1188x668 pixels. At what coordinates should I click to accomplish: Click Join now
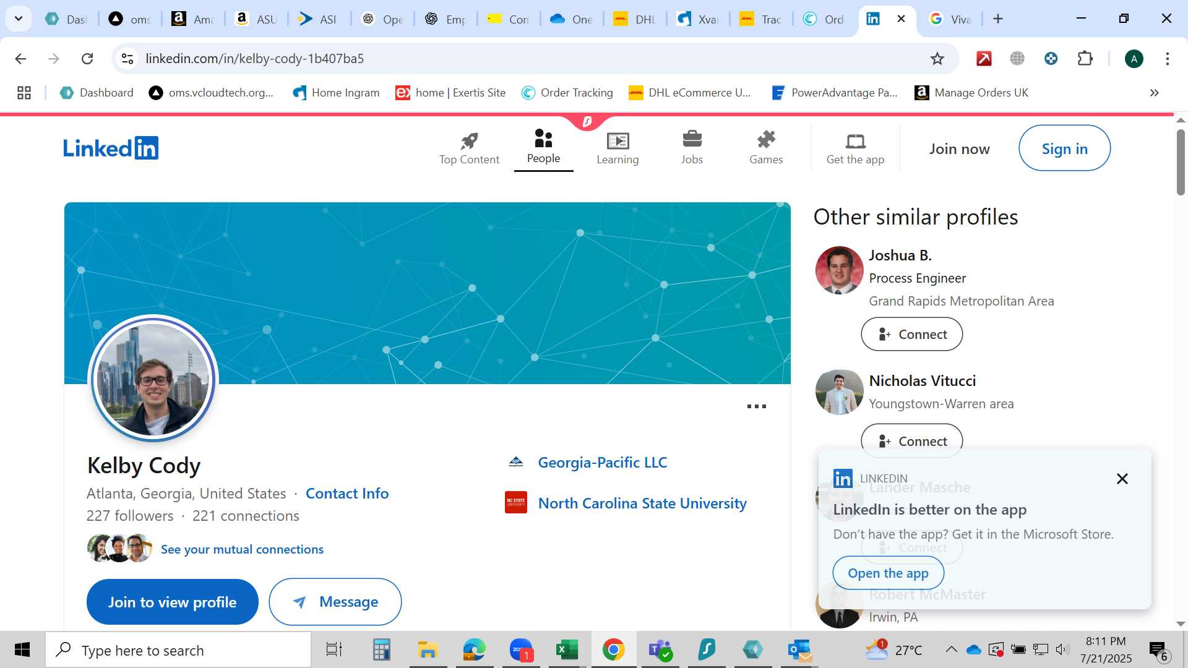(x=959, y=149)
